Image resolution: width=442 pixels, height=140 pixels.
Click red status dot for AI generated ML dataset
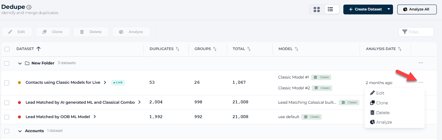[20, 102]
